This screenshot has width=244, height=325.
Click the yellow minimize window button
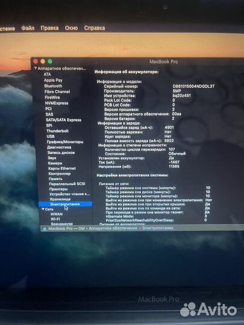point(43,61)
